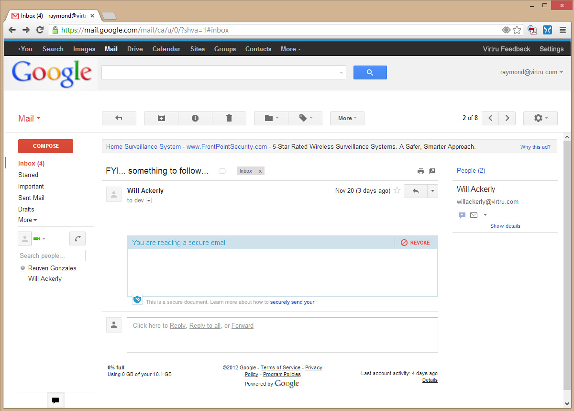Open Contacts in the Google bar
The image size is (574, 411).
point(258,49)
